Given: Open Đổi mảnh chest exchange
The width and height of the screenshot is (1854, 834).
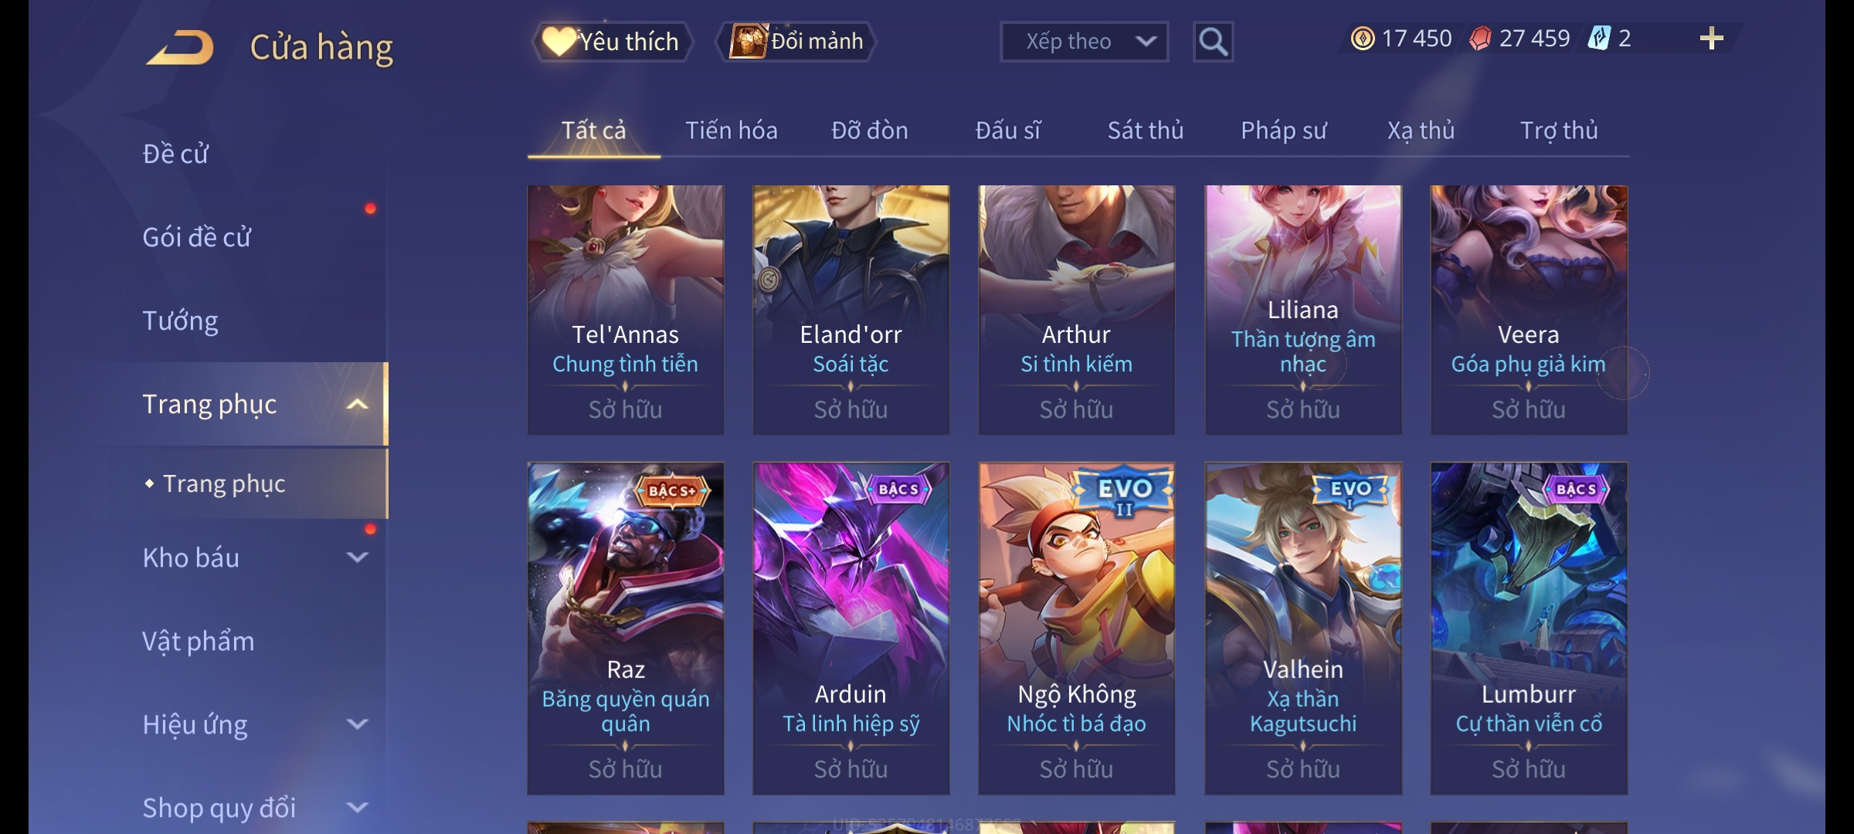Looking at the screenshot, I should 796,42.
